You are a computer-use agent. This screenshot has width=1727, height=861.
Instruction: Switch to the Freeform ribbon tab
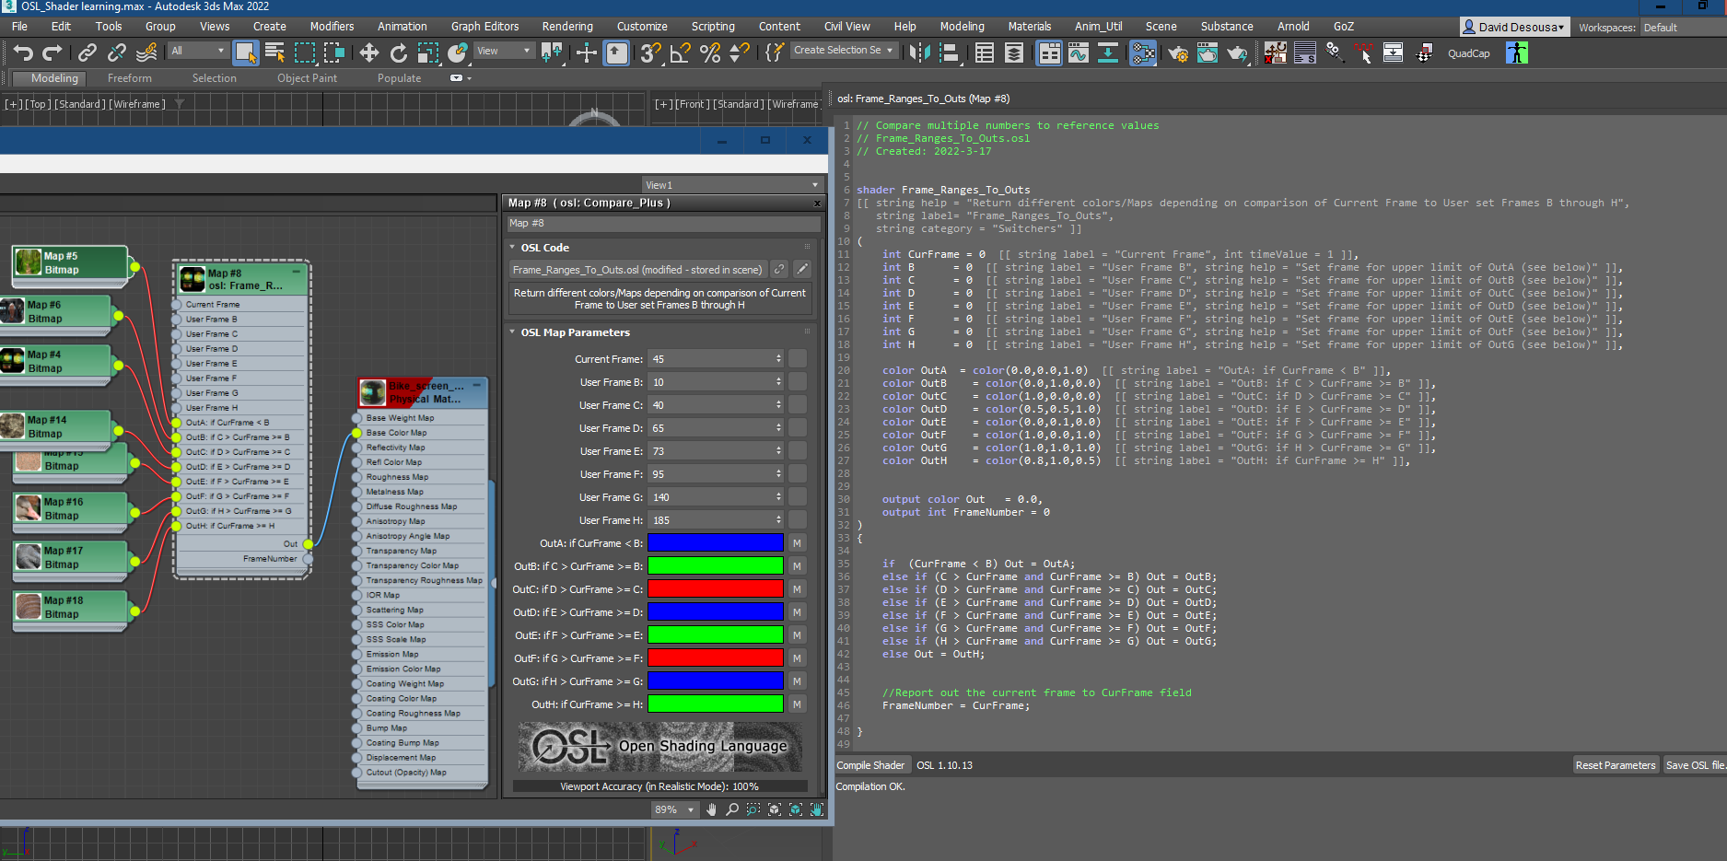click(129, 78)
